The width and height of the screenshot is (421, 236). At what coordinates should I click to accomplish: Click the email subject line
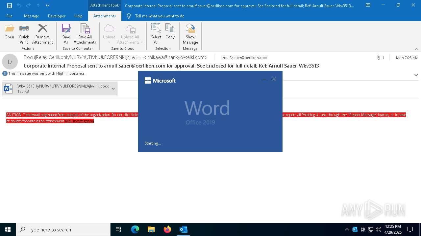pyautogui.click(x=171, y=66)
